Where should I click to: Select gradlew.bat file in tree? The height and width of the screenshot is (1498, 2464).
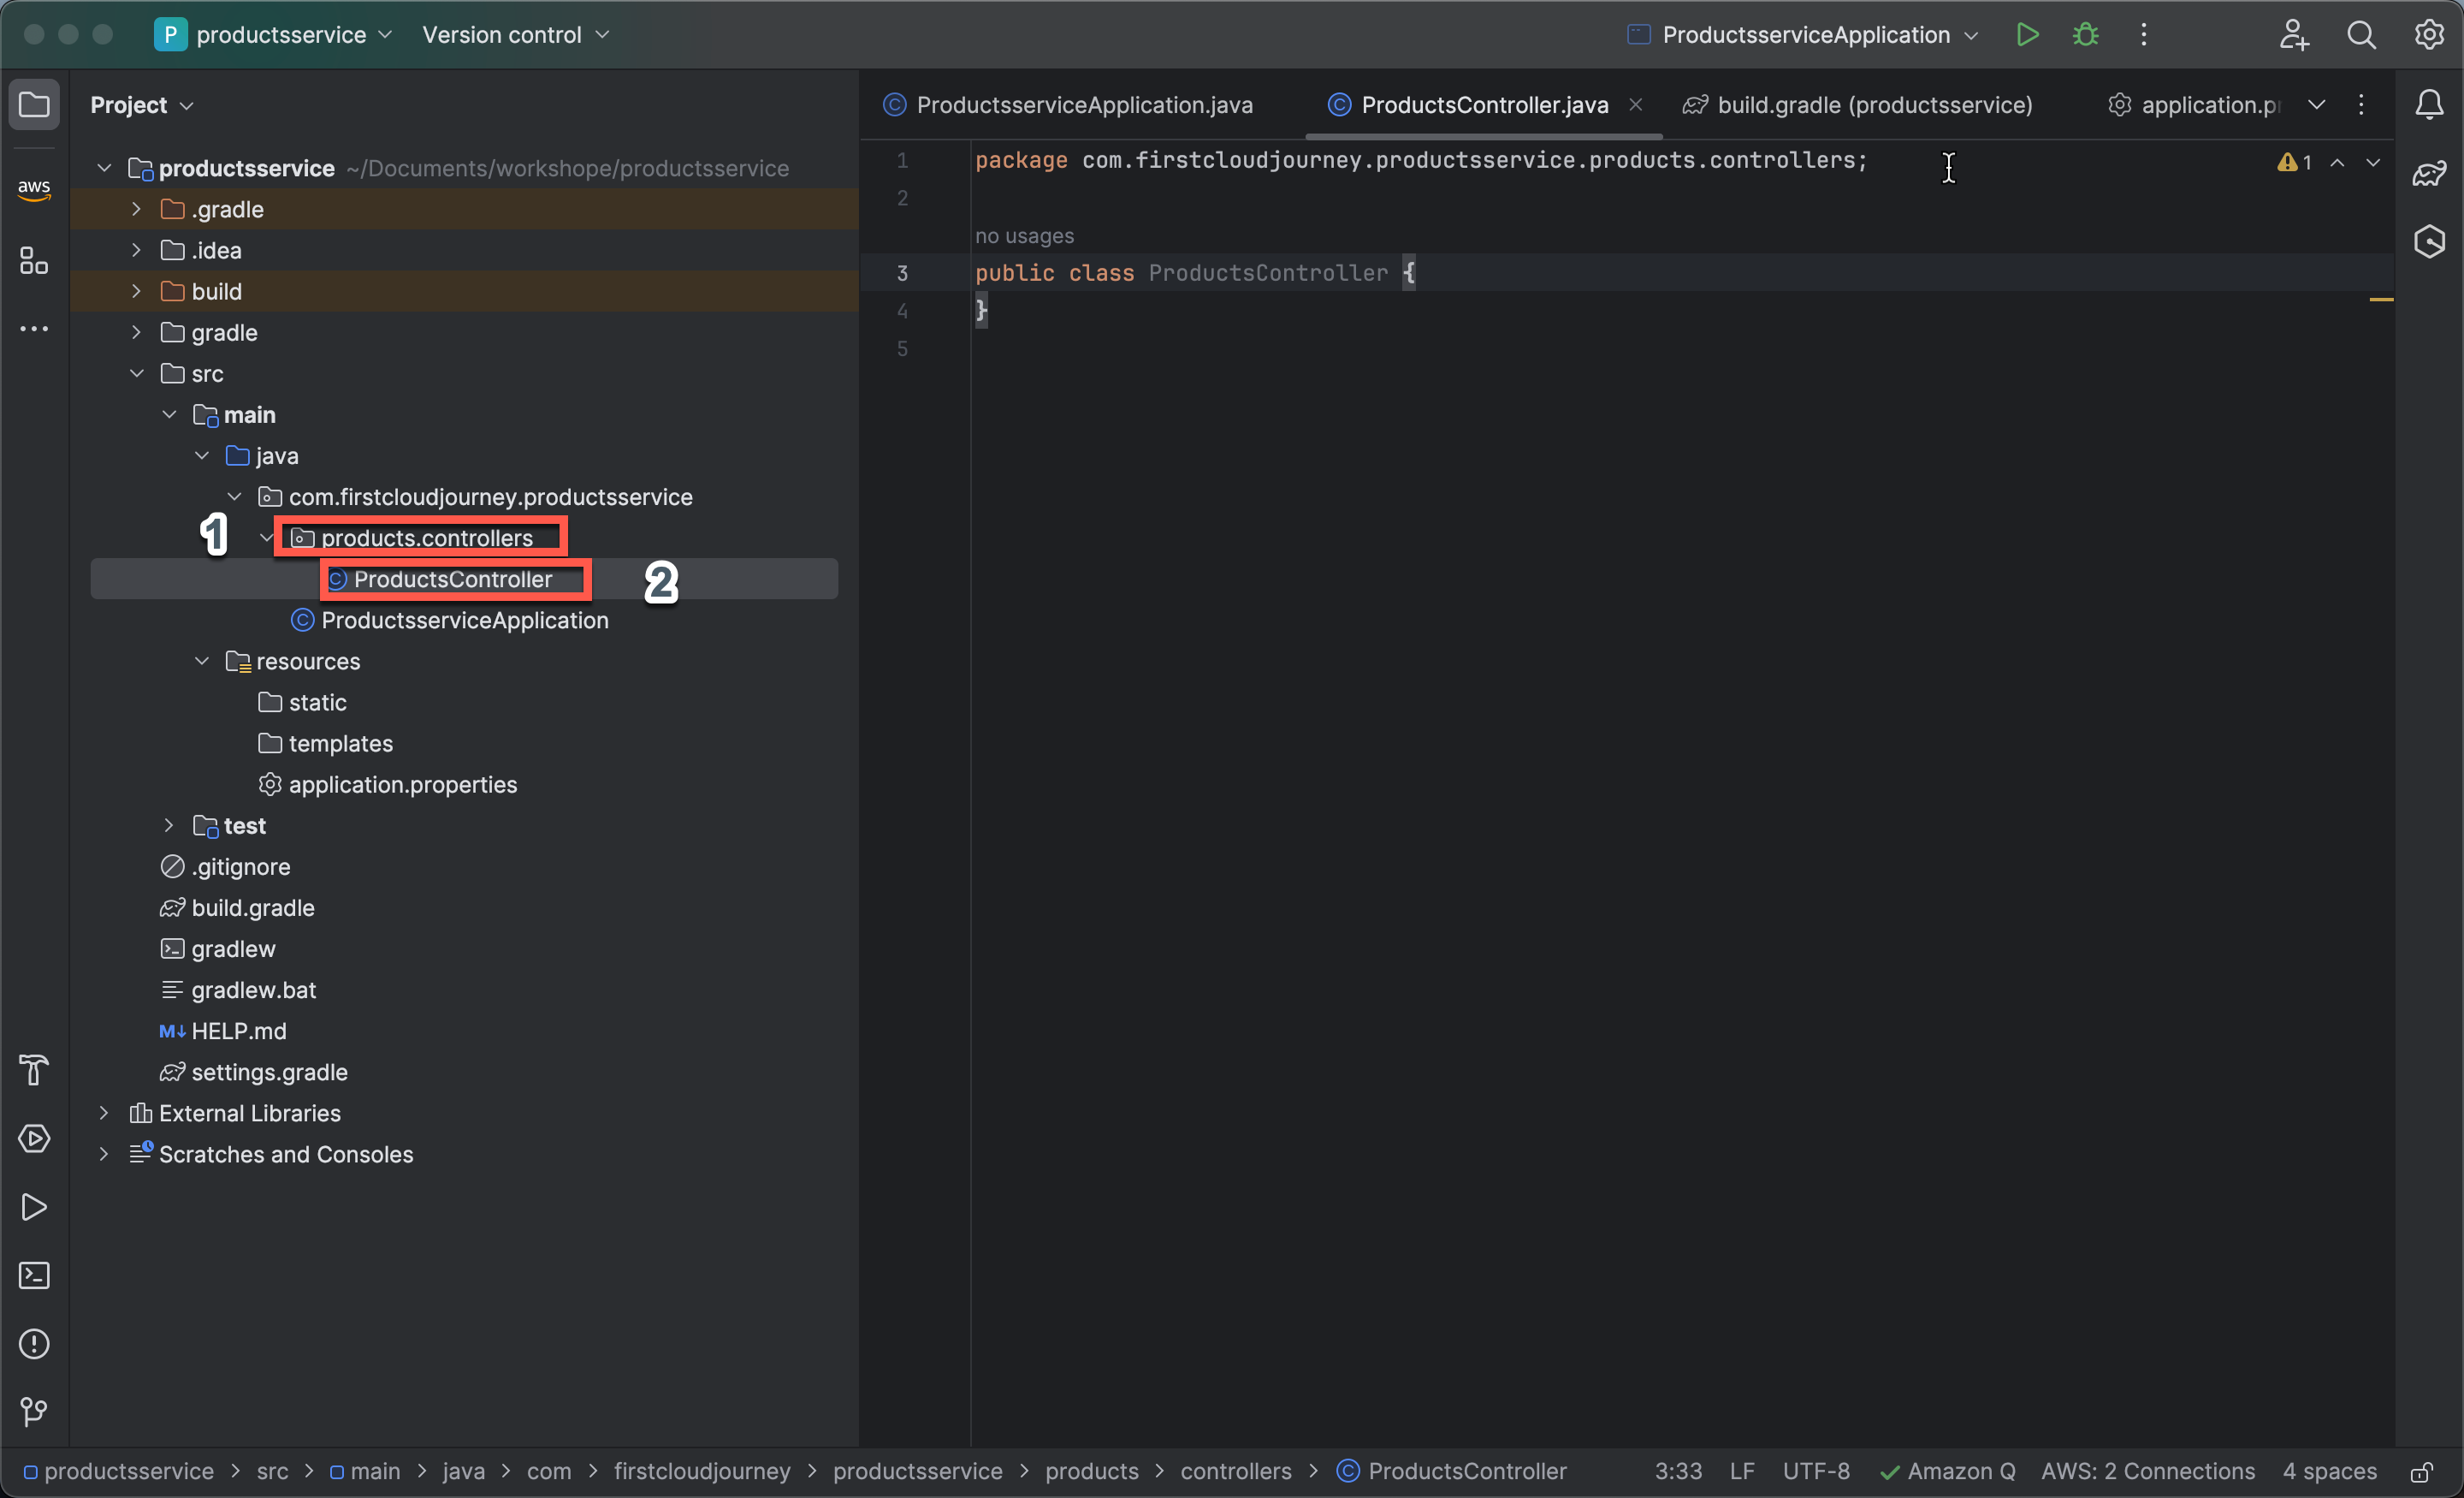(238, 989)
